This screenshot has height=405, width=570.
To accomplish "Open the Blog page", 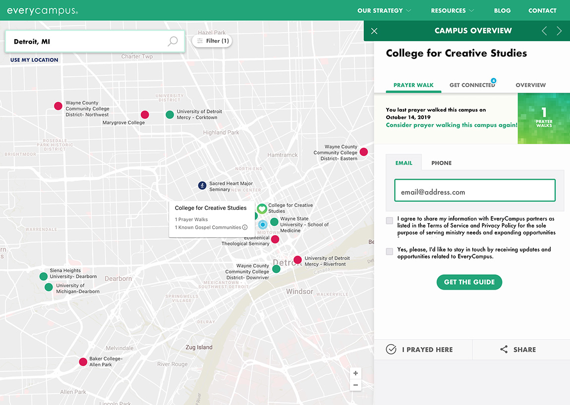I will [x=502, y=10].
